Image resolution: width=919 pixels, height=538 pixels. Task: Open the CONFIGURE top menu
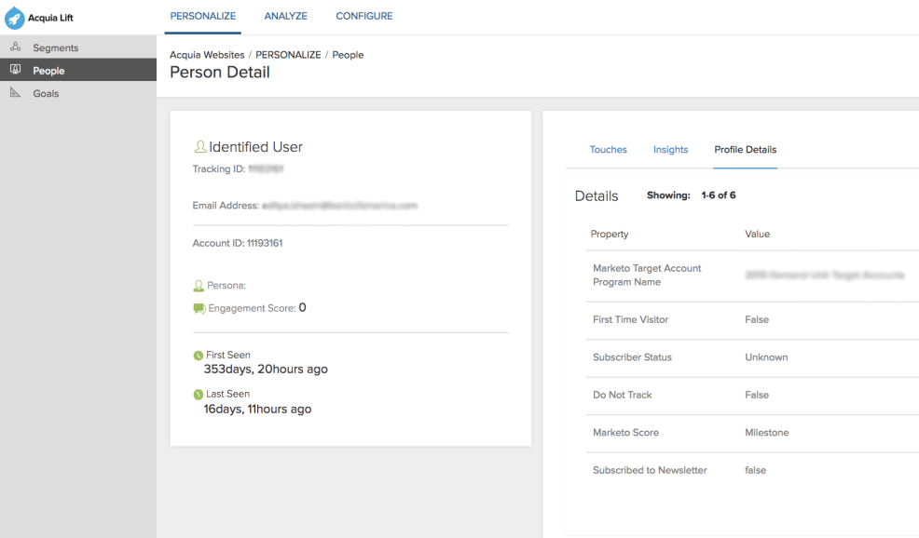[x=363, y=16]
